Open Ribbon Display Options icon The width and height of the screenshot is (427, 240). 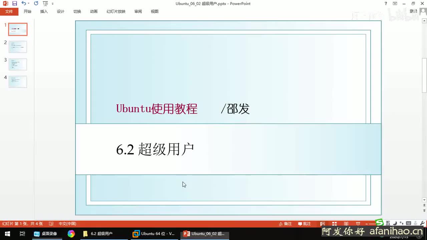point(395,3)
